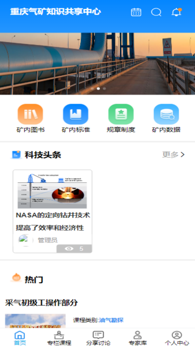The width and height of the screenshot is (195, 347).
Task: Select the active middle carousel dot
Action: pyautogui.click(x=98, y=88)
